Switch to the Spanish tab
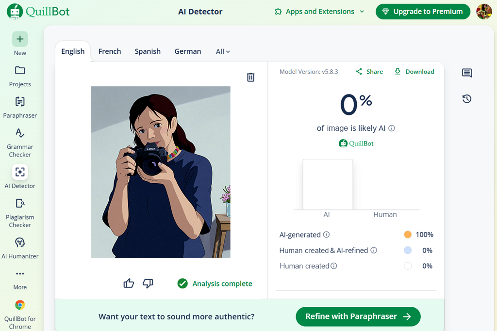Image resolution: width=497 pixels, height=331 pixels. pyautogui.click(x=148, y=51)
